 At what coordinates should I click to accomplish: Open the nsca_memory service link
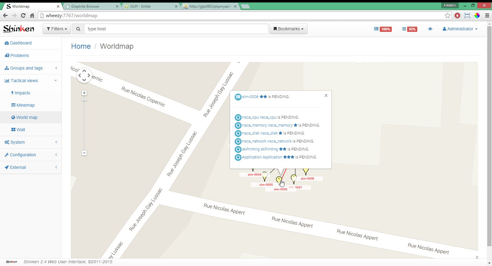(x=267, y=125)
